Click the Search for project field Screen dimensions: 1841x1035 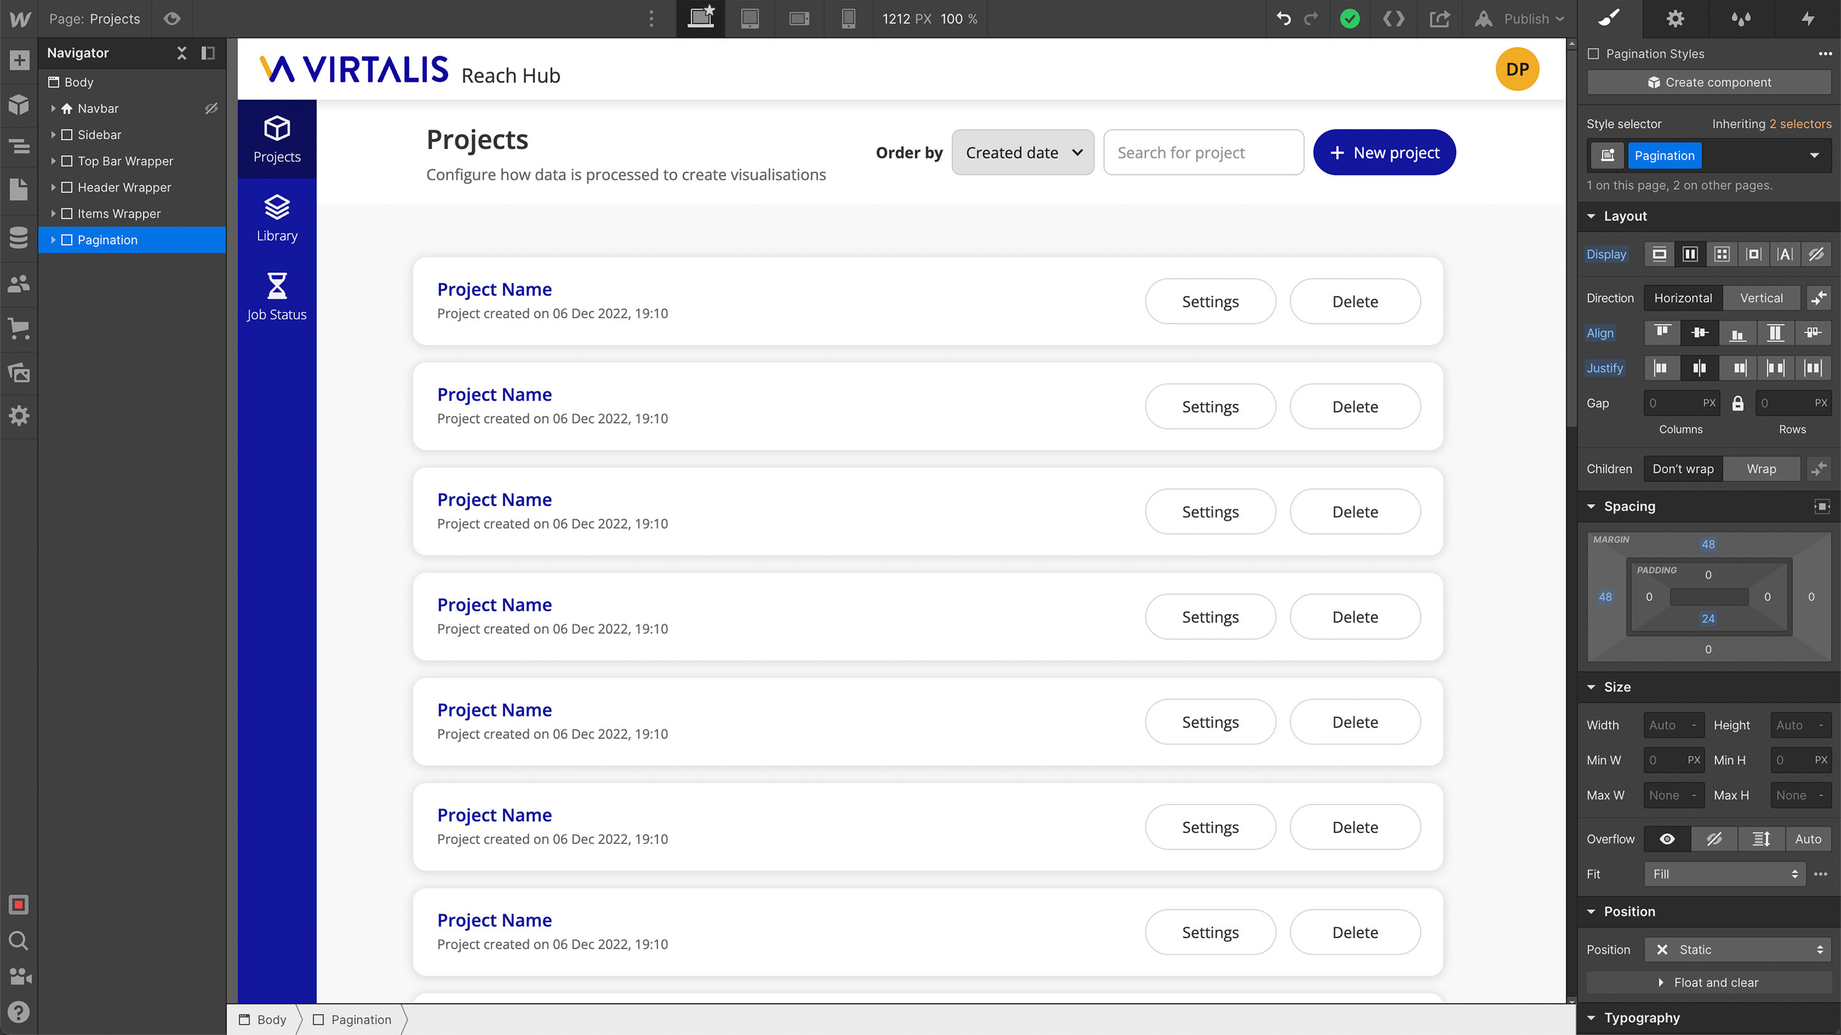point(1204,152)
